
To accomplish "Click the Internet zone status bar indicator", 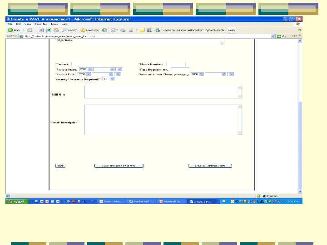I will 270,196.
